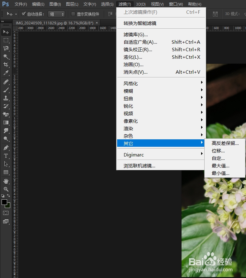Image resolution: width=246 pixels, height=278 pixels.
Task: Select the Rectangular Marquee tool
Action: (6, 40)
